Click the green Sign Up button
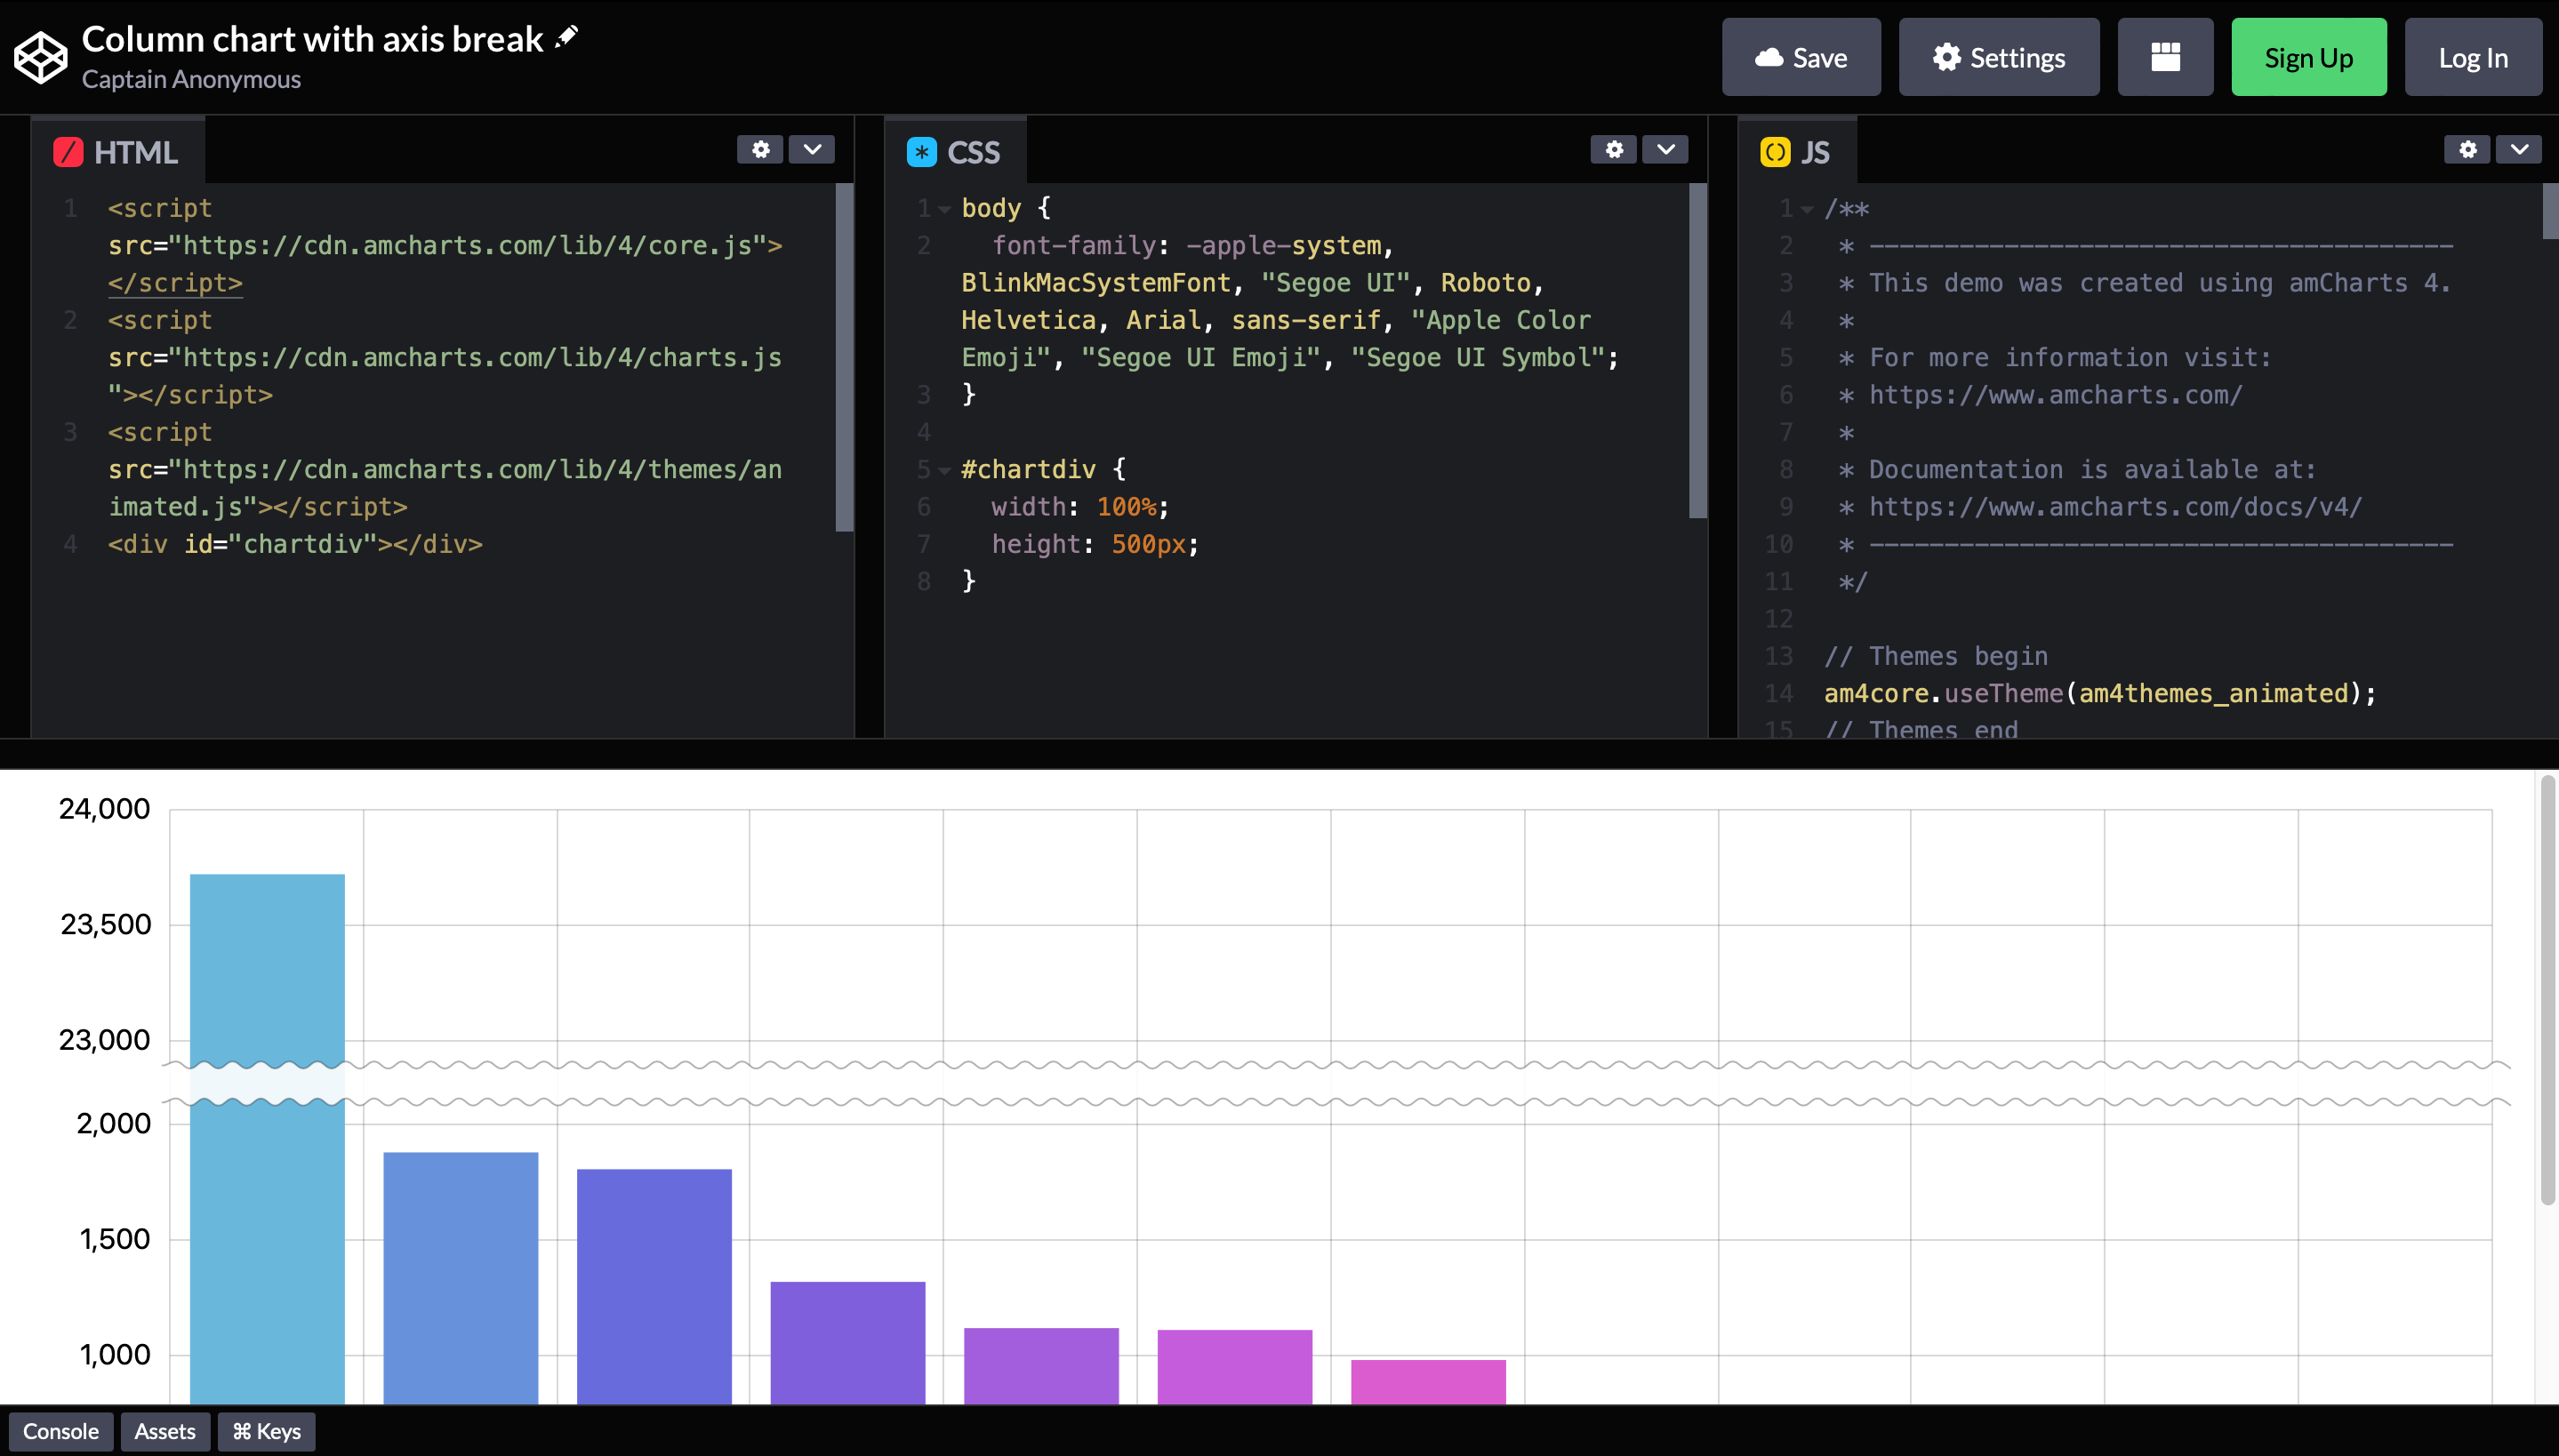This screenshot has height=1456, width=2559. [2308, 57]
